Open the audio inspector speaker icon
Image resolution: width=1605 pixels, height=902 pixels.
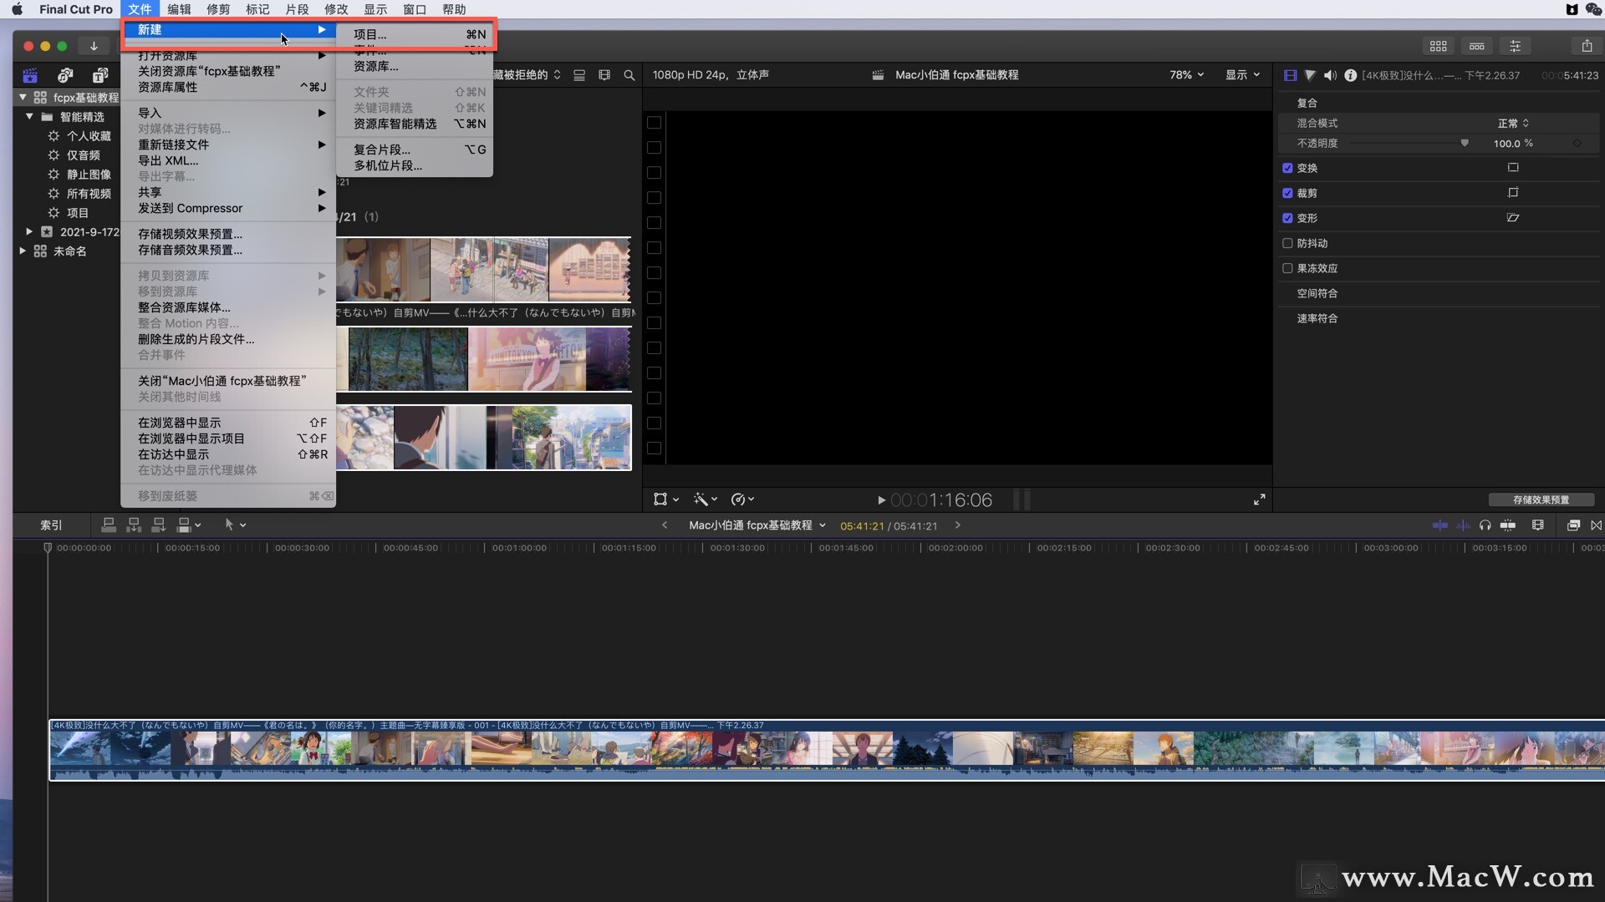coord(1330,75)
